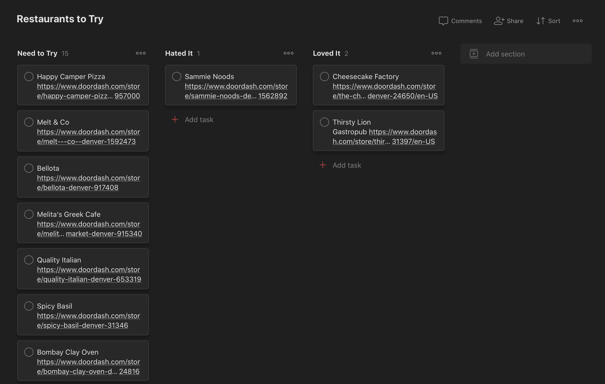Screen dimensions: 605x384
Task: Click Add task text under Loved It
Action: 347,165
